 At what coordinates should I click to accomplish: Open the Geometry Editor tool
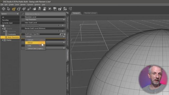click(39, 9)
